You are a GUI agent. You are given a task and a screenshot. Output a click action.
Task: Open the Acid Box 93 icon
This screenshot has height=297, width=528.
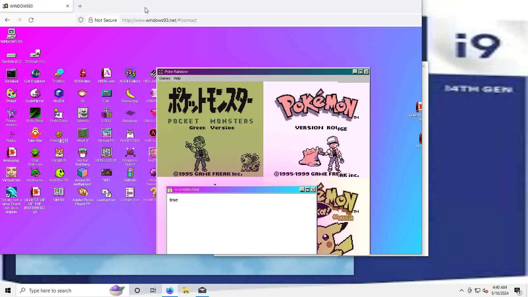[x=59, y=175]
